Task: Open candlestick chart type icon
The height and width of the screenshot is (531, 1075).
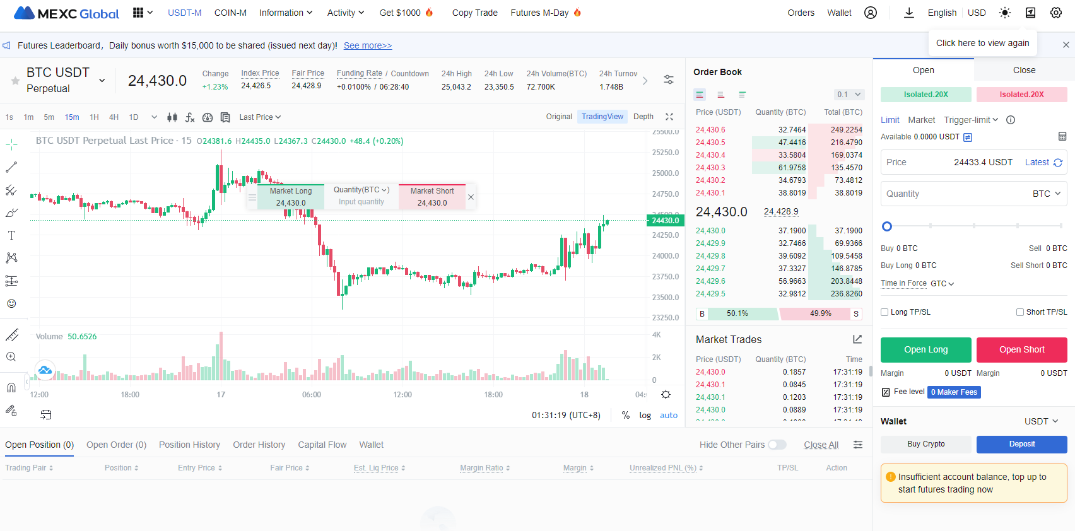Action: point(172,117)
